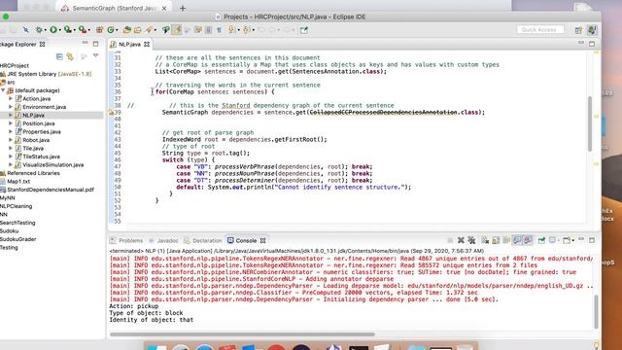This screenshot has height=350, width=622.
Task: Click the Pin Editor icon in toolbar
Action: click(304, 30)
